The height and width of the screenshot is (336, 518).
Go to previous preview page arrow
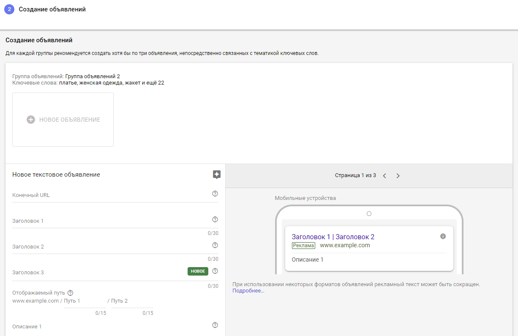(x=384, y=176)
